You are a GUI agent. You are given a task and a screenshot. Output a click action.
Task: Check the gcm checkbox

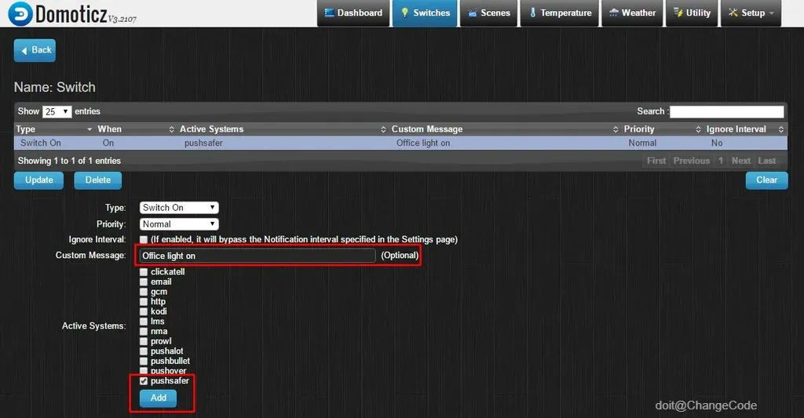(x=144, y=292)
